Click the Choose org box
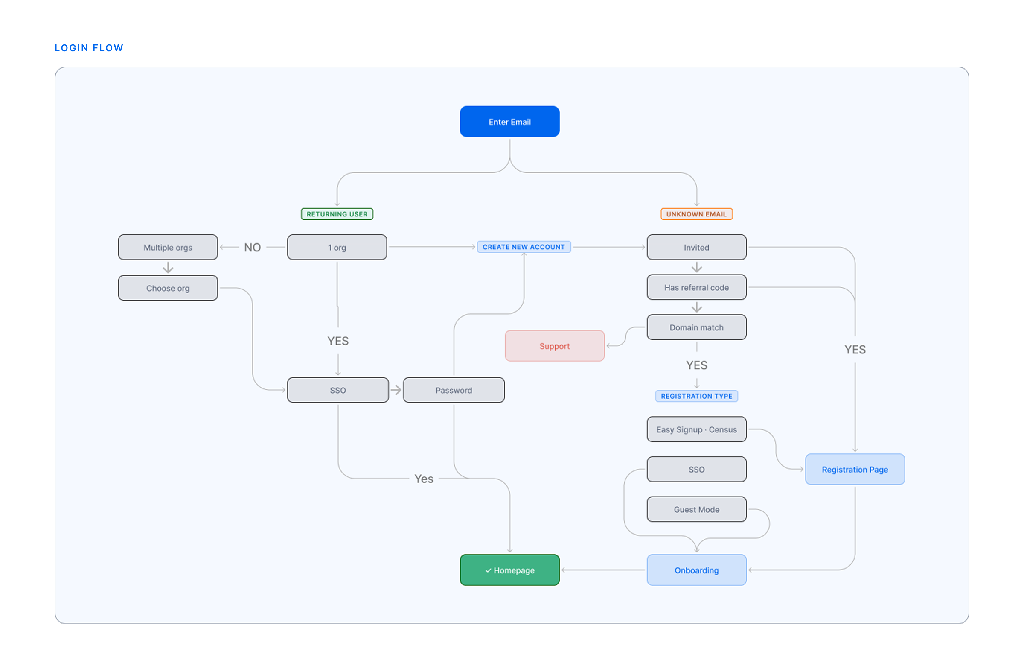This screenshot has height=666, width=1024. pyautogui.click(x=168, y=288)
